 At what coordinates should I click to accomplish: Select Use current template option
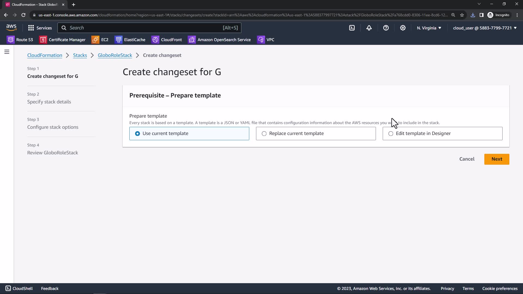138,133
